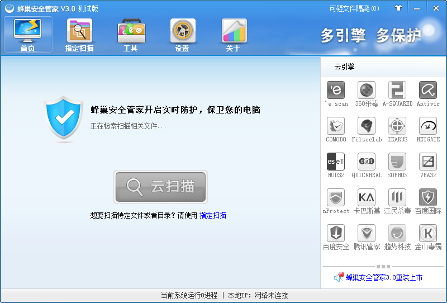Open the 首页 home tab

point(28,35)
